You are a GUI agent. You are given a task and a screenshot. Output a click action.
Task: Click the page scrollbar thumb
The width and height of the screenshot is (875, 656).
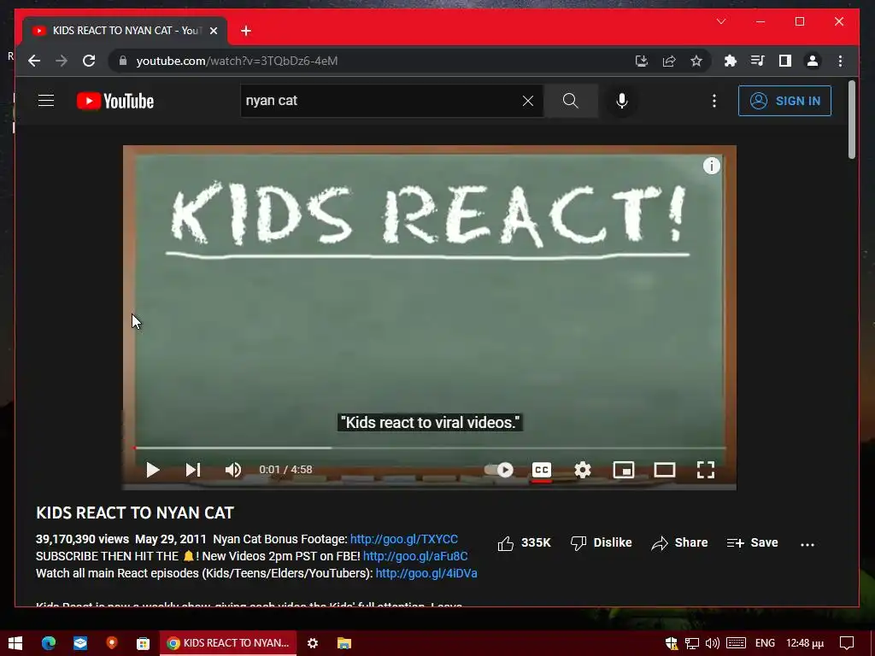852,120
